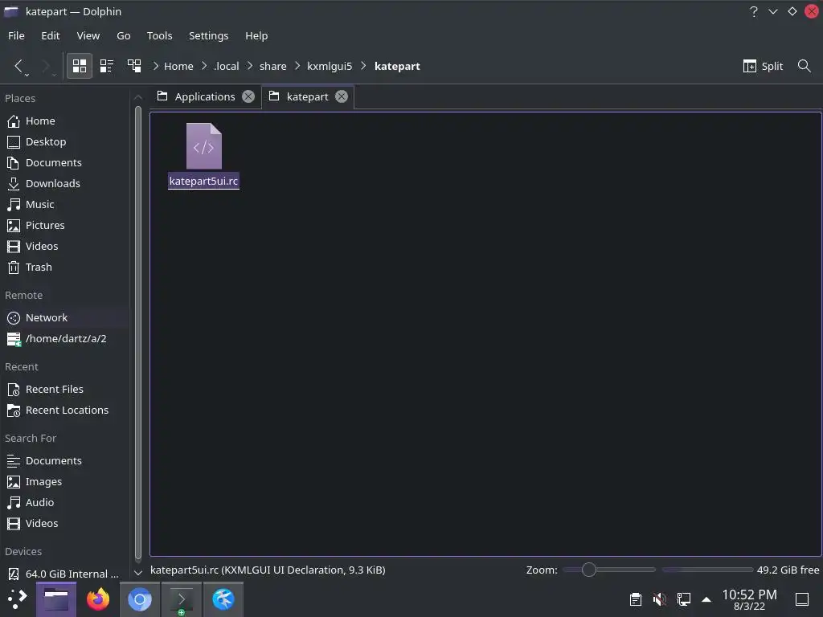
Task: Open the clipboard tray icon
Action: [636, 599]
